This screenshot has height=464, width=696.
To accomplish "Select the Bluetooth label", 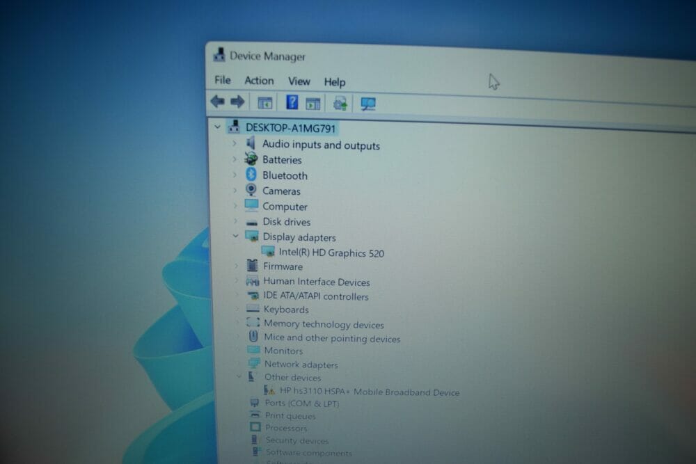I will pos(285,175).
